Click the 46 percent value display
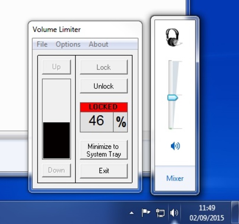This screenshot has height=224, width=239. (96, 121)
